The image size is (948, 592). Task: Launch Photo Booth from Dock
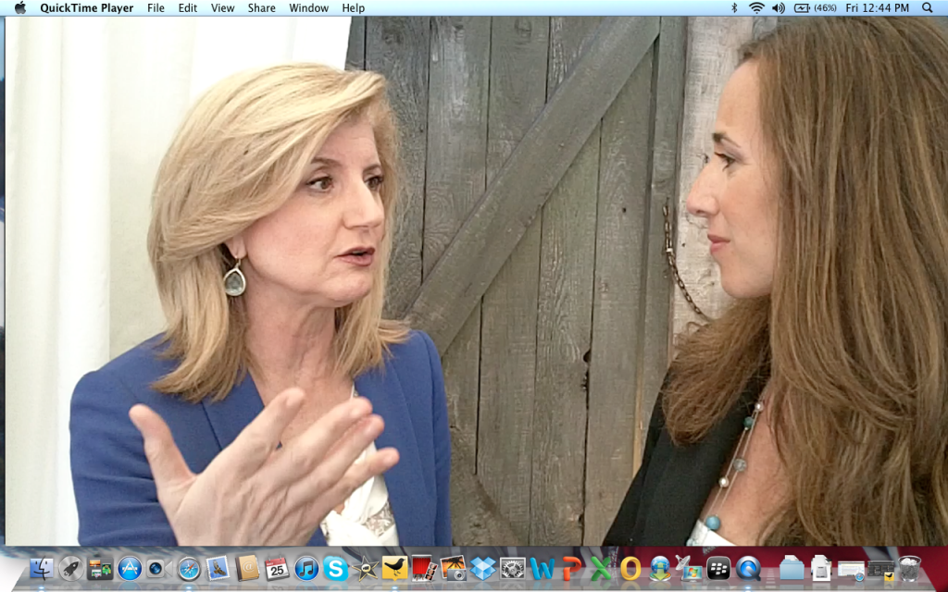coord(424,569)
